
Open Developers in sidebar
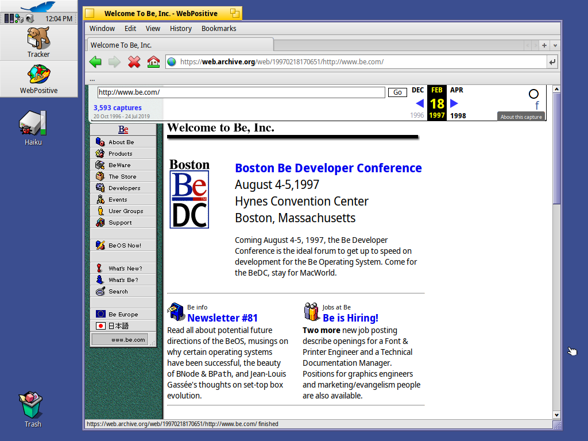click(x=123, y=188)
